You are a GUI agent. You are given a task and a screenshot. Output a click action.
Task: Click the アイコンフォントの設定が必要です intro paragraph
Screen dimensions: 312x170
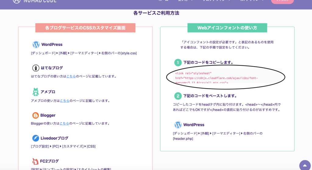tap(227, 45)
